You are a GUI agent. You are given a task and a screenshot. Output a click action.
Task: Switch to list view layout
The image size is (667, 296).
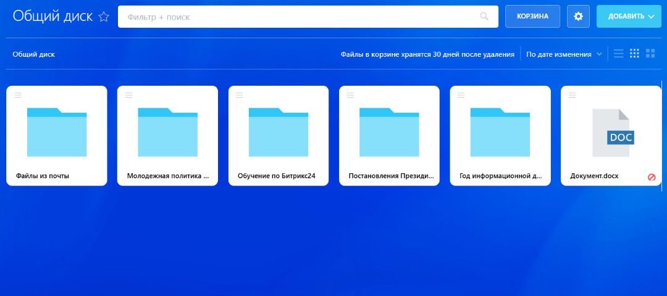click(618, 54)
